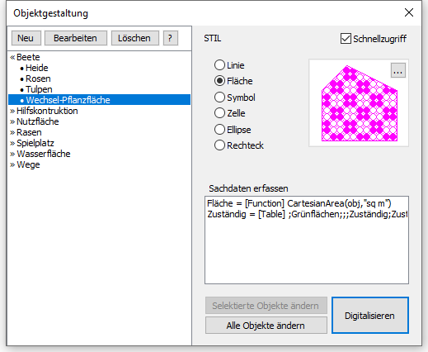428x352 pixels.
Task: Select the Symbol radio option
Action: 219,98
